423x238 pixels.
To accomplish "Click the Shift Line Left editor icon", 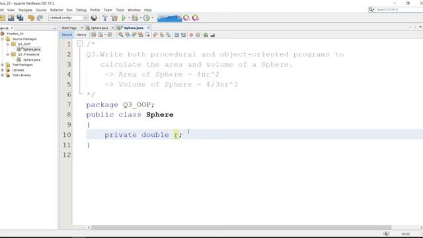I will point(176,35).
